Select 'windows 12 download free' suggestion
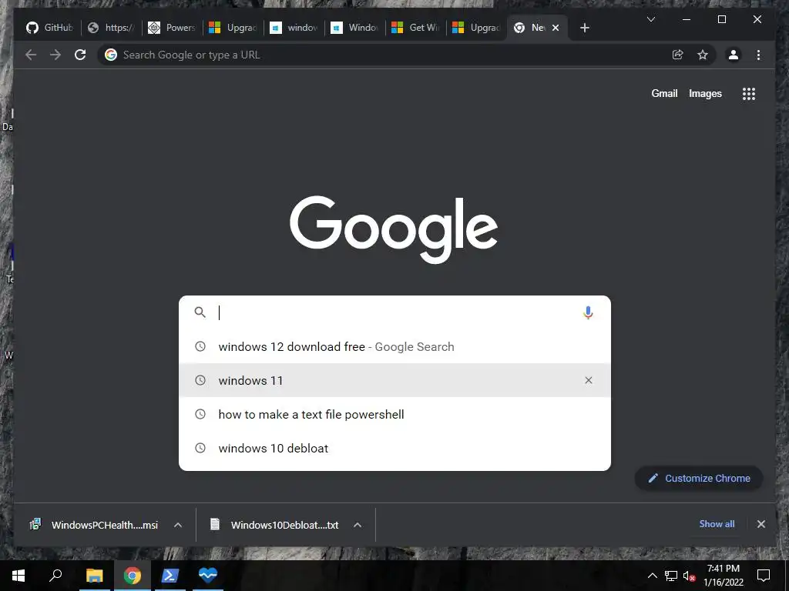Viewport: 789px width, 591px height. click(x=394, y=347)
